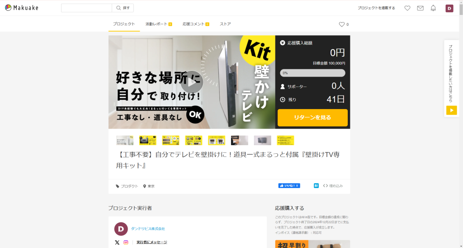Image resolution: width=463 pixels, height=248 pixels.
Task: Click the 埋め込み embed code link
Action: pos(333,186)
